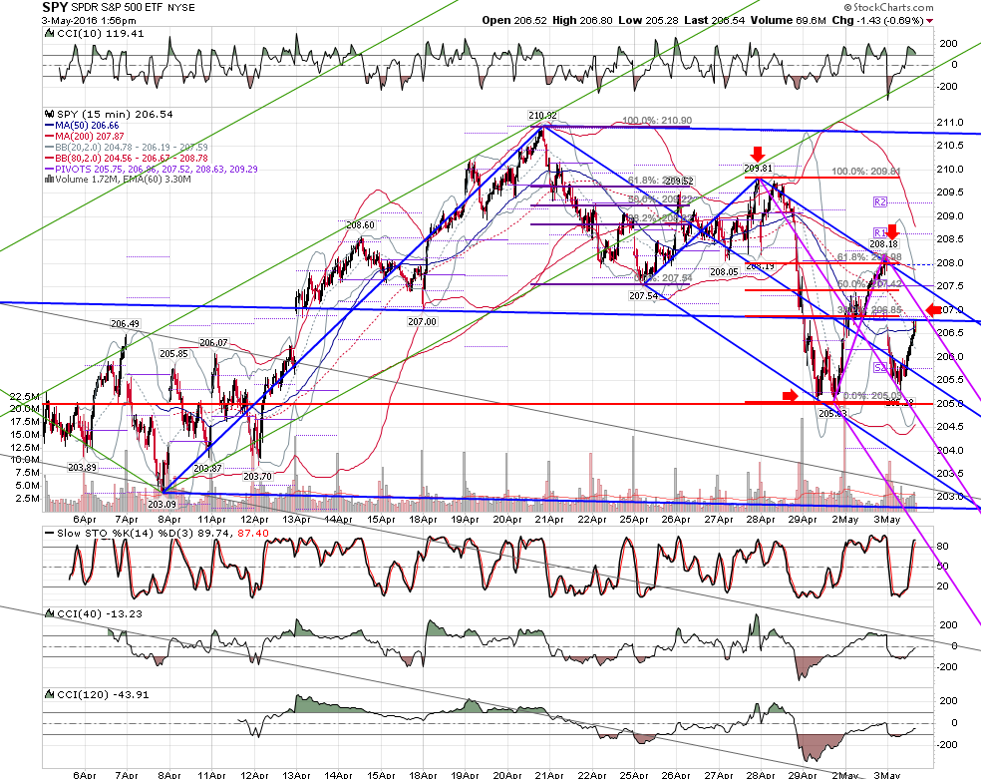This screenshot has width=981, height=779.
Task: Select the MA(50) 206.66 legend entry
Action: coord(82,125)
